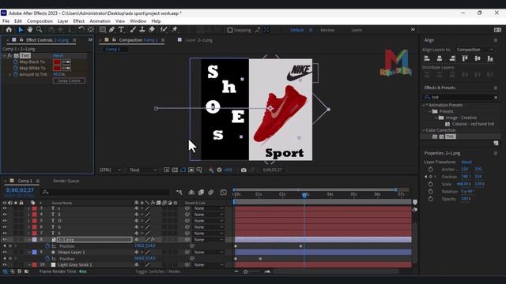Click the hide shy layers icon in timeline
The height and width of the screenshot is (284, 506).
click(x=191, y=192)
